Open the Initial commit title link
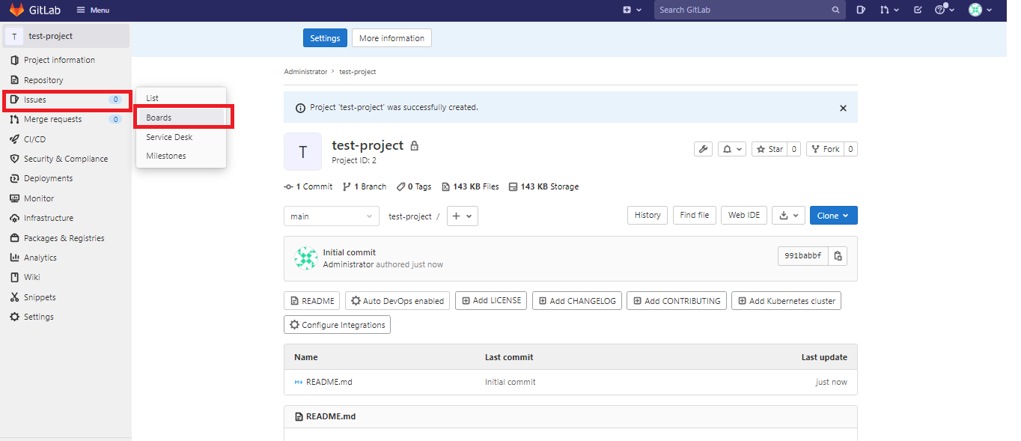 pos(350,252)
